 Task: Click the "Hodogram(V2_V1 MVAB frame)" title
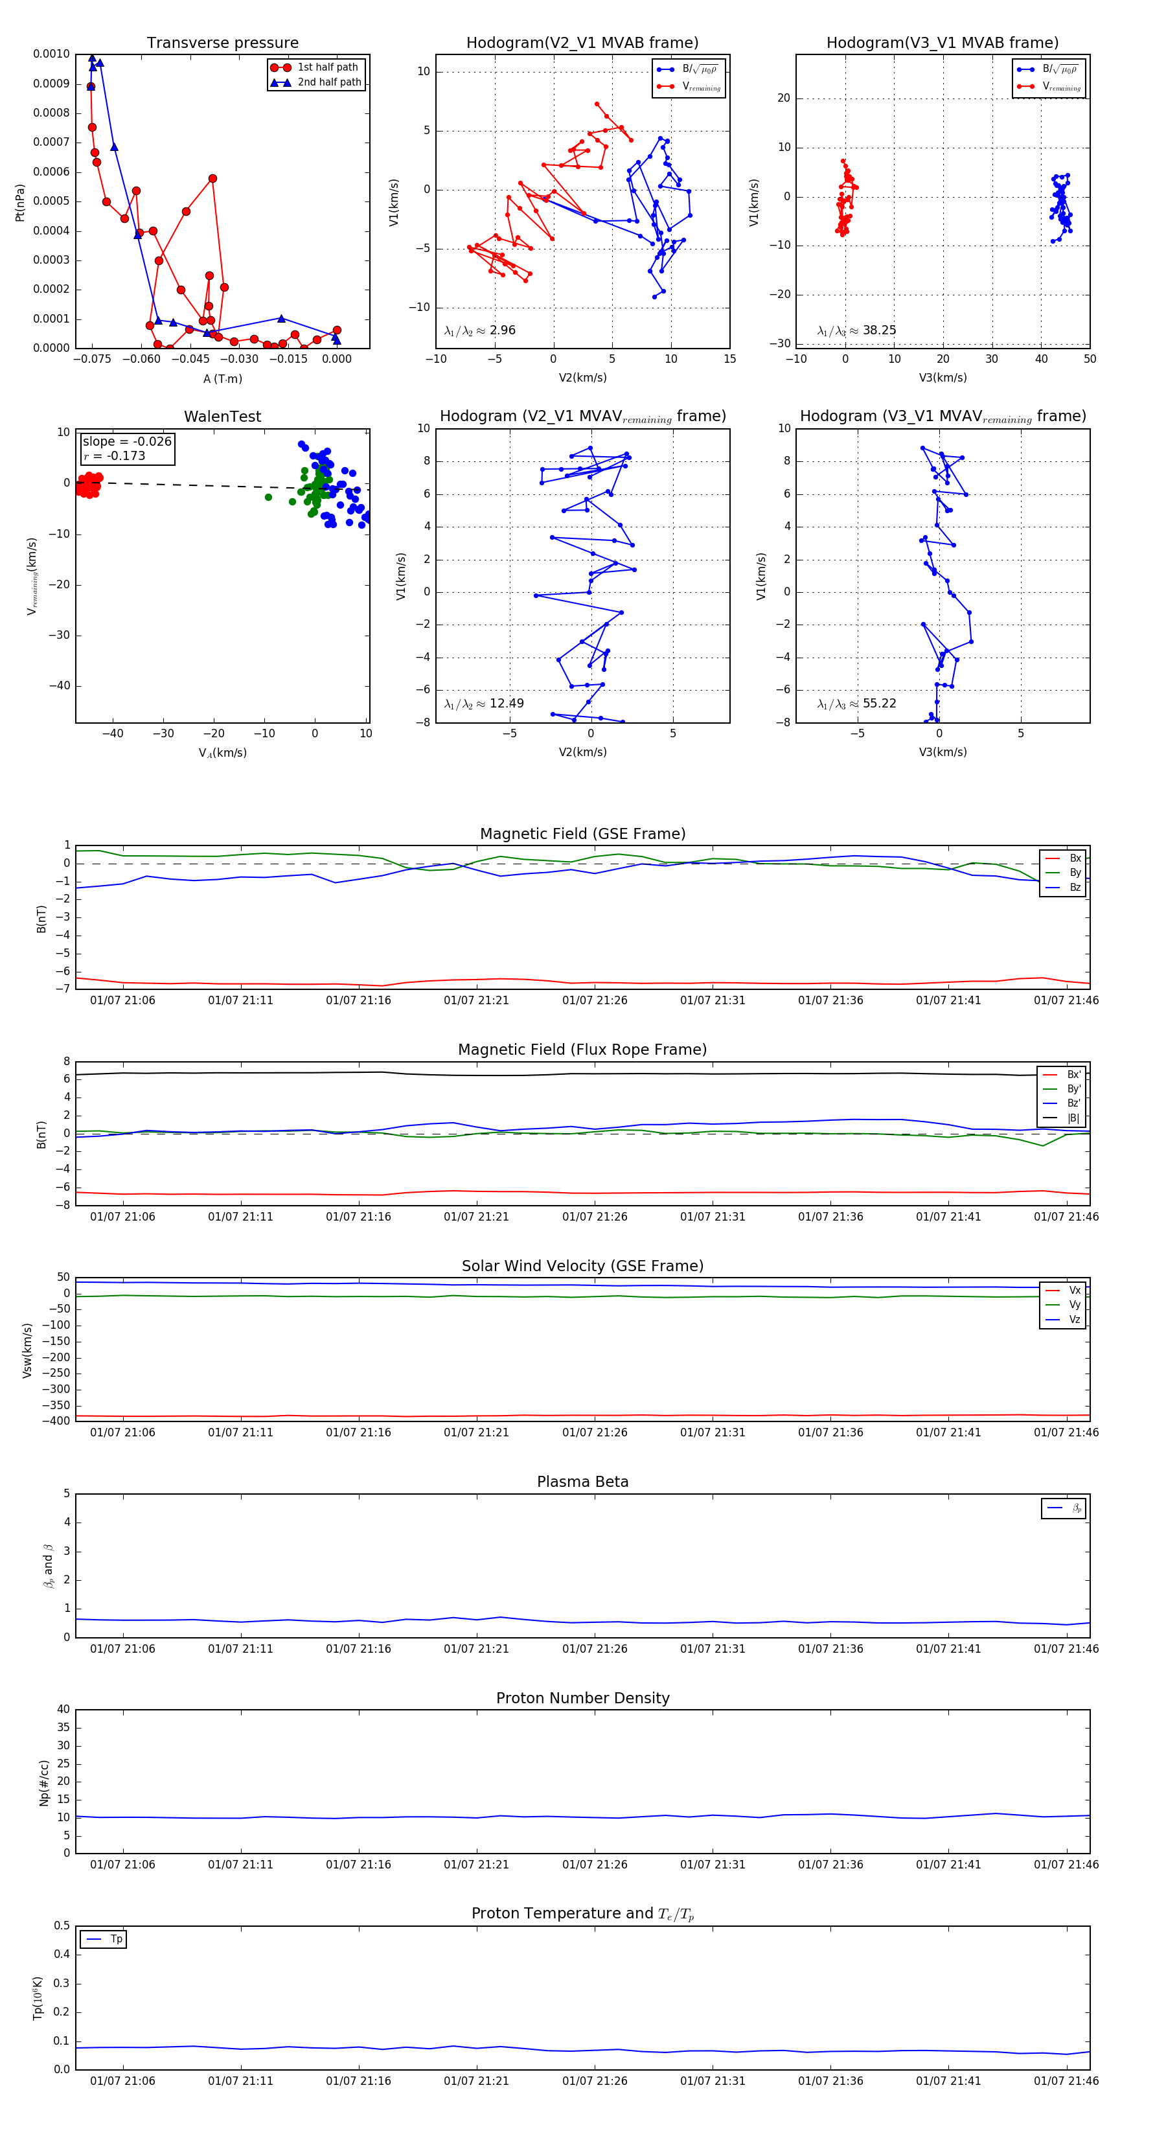(x=582, y=43)
